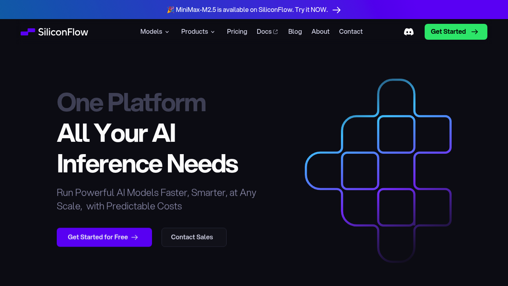Open the Discord community icon

click(x=408, y=31)
